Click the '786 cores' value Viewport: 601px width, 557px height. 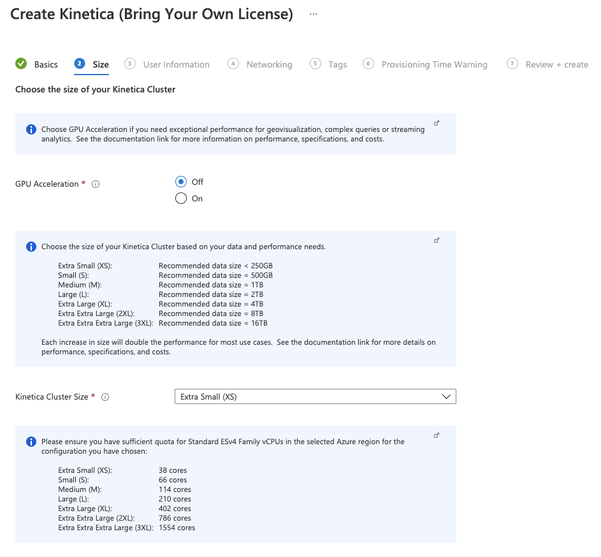[x=175, y=518]
